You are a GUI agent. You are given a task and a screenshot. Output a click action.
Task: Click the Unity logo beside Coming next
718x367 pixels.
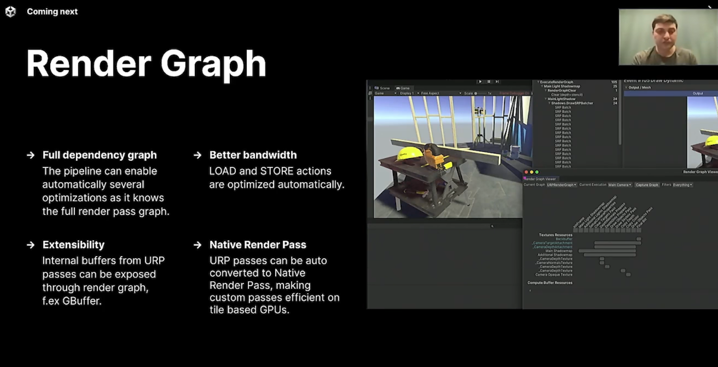click(11, 12)
